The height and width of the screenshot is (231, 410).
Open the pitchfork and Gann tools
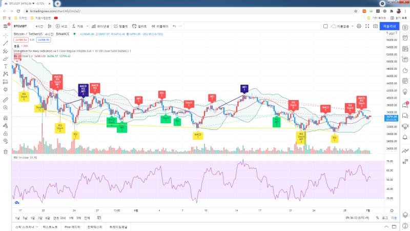6,51
